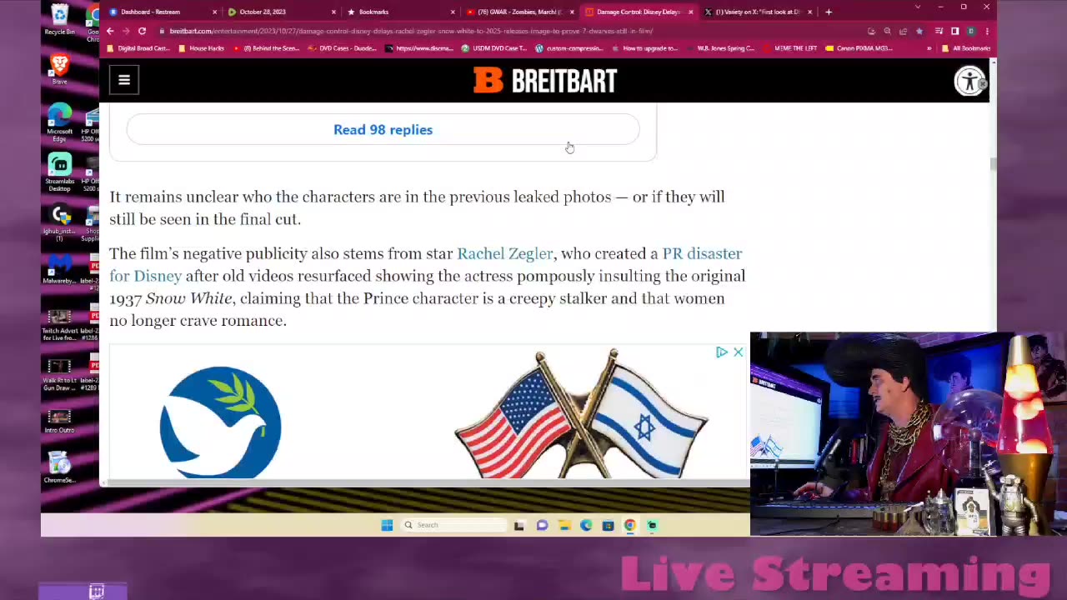
Task: Open the All Bookmarks folder
Action: 965,48
